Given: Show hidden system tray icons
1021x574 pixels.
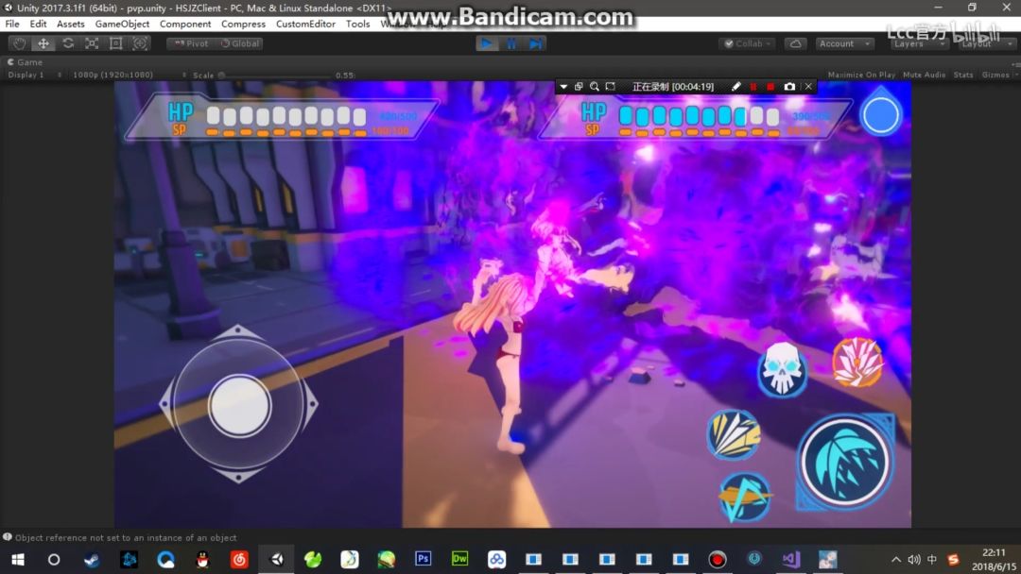Looking at the screenshot, I should [x=896, y=560].
